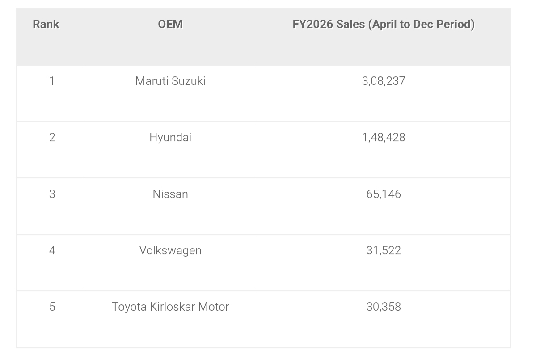The height and width of the screenshot is (354, 536).
Task: Click "(April to Dec Period)" in the header
Action: click(x=422, y=24)
